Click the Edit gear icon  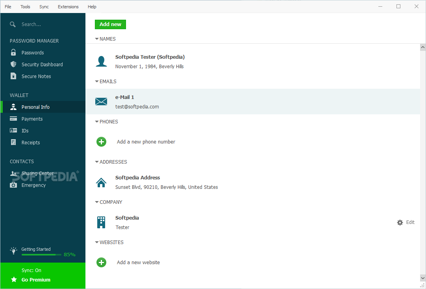pyautogui.click(x=400, y=223)
